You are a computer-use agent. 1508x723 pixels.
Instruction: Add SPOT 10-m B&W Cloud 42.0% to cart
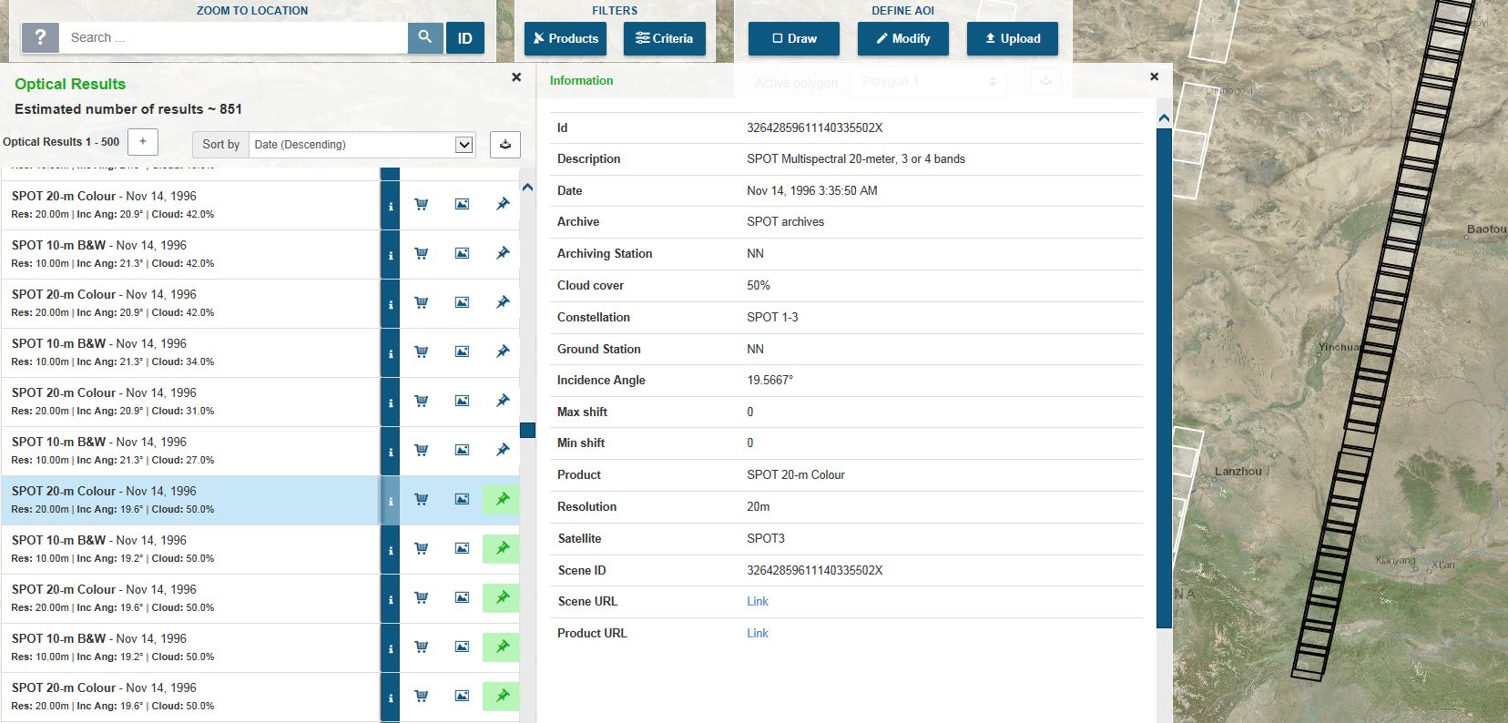[x=421, y=253]
